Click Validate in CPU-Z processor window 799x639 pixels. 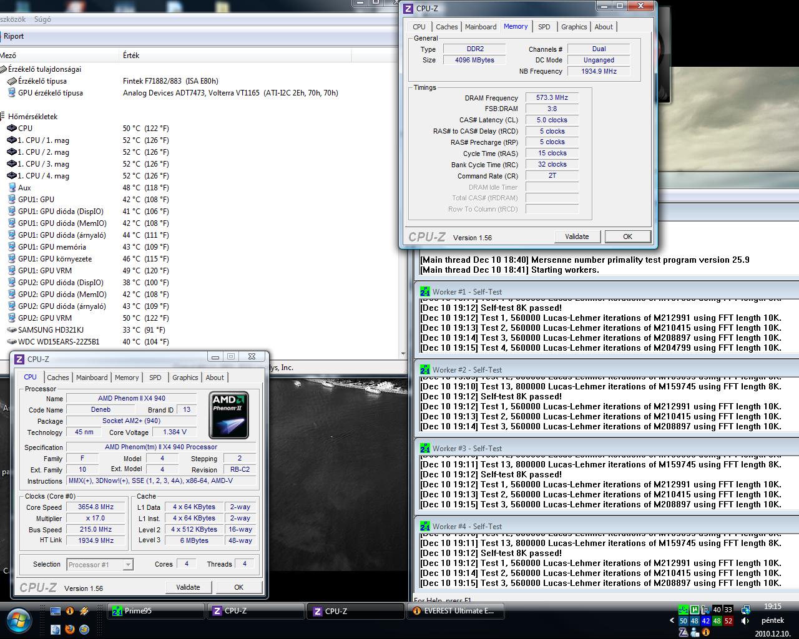pyautogui.click(x=188, y=587)
